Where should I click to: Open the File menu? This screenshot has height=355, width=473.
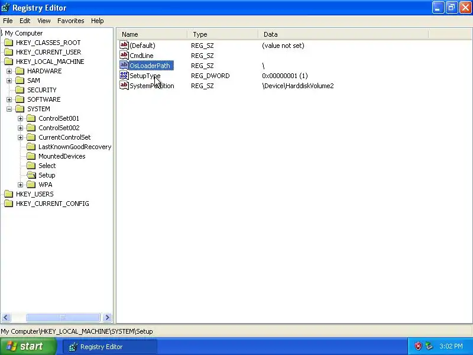(x=8, y=21)
